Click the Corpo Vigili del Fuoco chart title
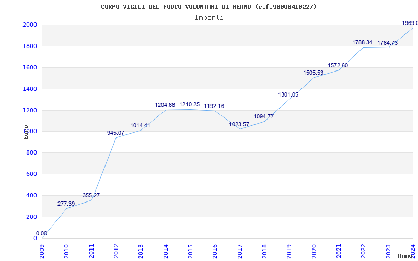Viewport: 418px width, 261px height. [209, 7]
